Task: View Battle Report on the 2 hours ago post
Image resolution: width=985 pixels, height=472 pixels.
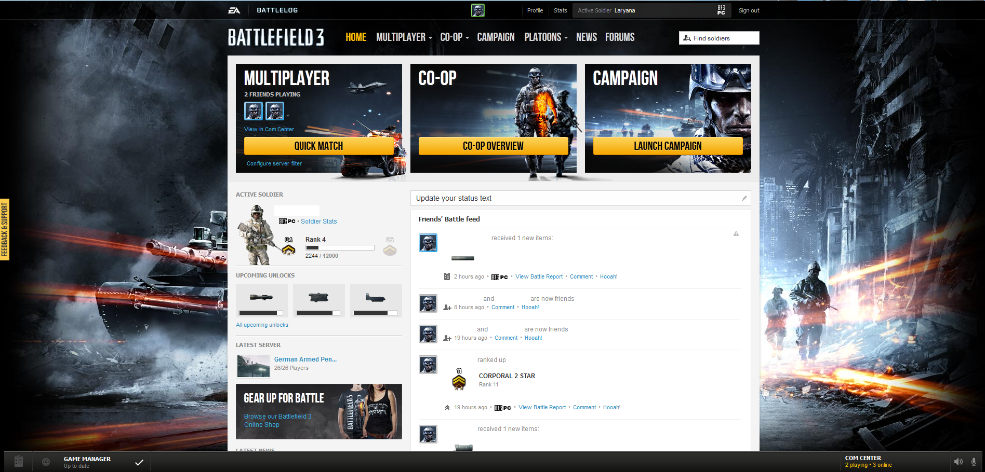Action: pos(539,277)
